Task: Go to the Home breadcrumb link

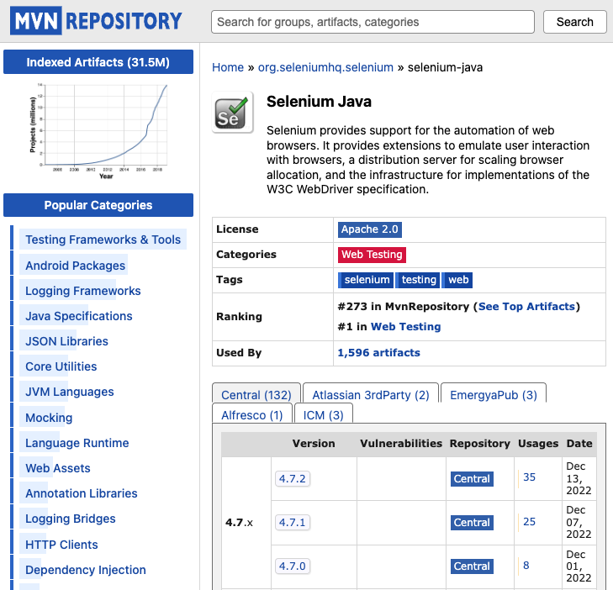Action: tap(228, 67)
